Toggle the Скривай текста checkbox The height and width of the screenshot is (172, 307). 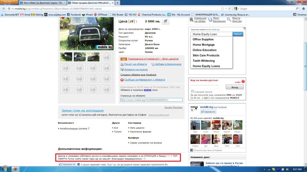(x=192, y=91)
